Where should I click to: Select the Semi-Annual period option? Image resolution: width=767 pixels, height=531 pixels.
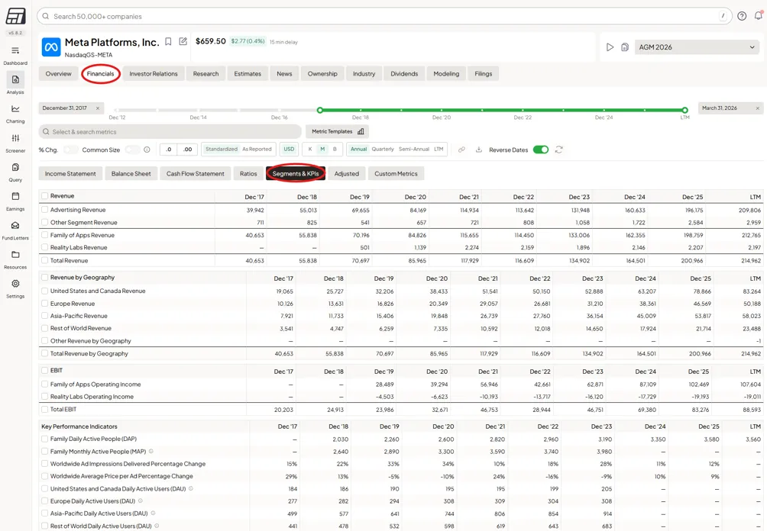tap(414, 150)
